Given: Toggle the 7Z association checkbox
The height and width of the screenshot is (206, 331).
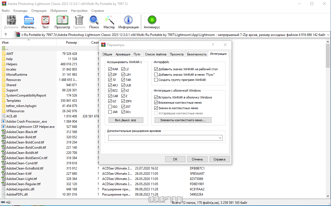Looking at the screenshot, I should (x=110, y=80).
